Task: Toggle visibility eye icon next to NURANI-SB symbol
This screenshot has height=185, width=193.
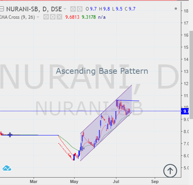Action: (x=73, y=9)
